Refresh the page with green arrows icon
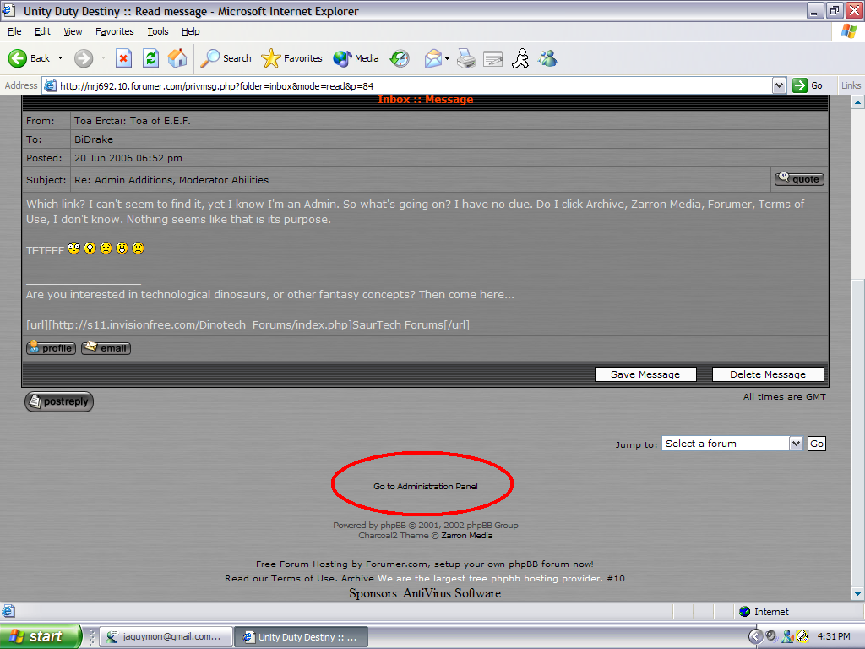Image resolution: width=865 pixels, height=649 pixels. click(x=150, y=58)
